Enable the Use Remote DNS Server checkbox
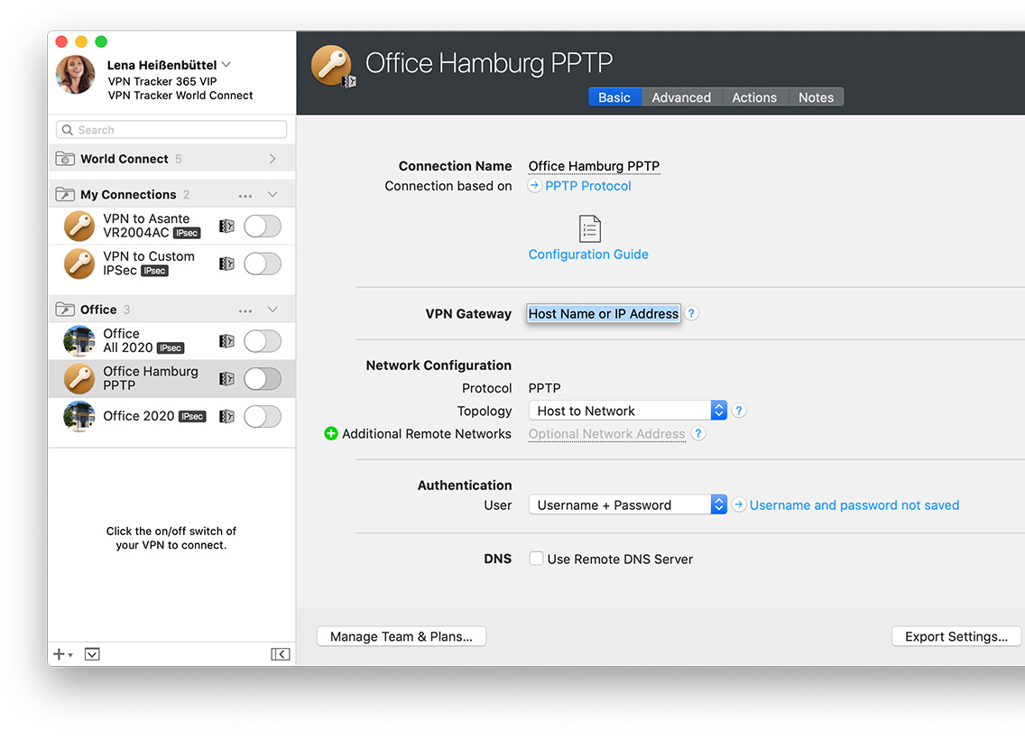 click(x=536, y=559)
